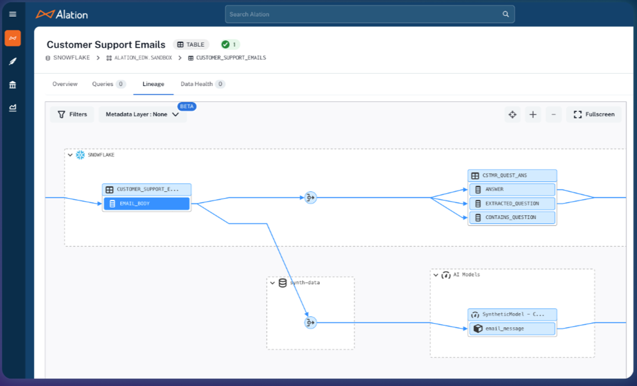
Task: Select the CUSTOMER_SUPPORT_E... table node header
Action: [x=147, y=189]
